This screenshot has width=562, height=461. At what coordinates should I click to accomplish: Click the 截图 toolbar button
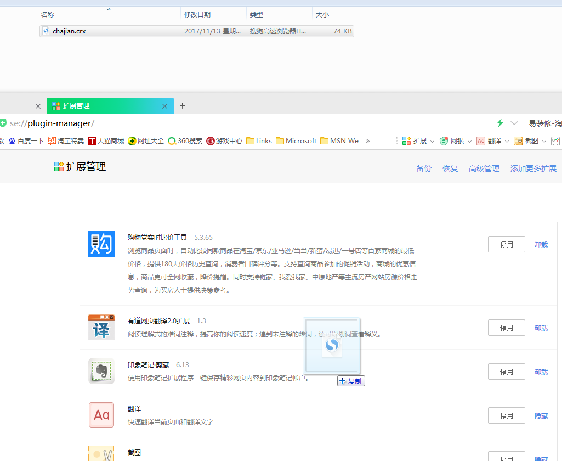point(526,141)
